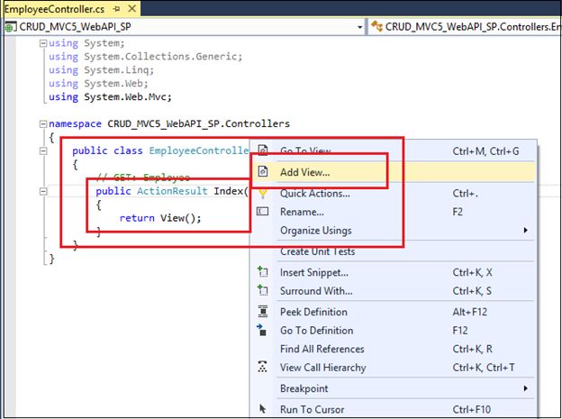
Task: Click the 'Alt+F12' shortcut text
Action: click(470, 312)
